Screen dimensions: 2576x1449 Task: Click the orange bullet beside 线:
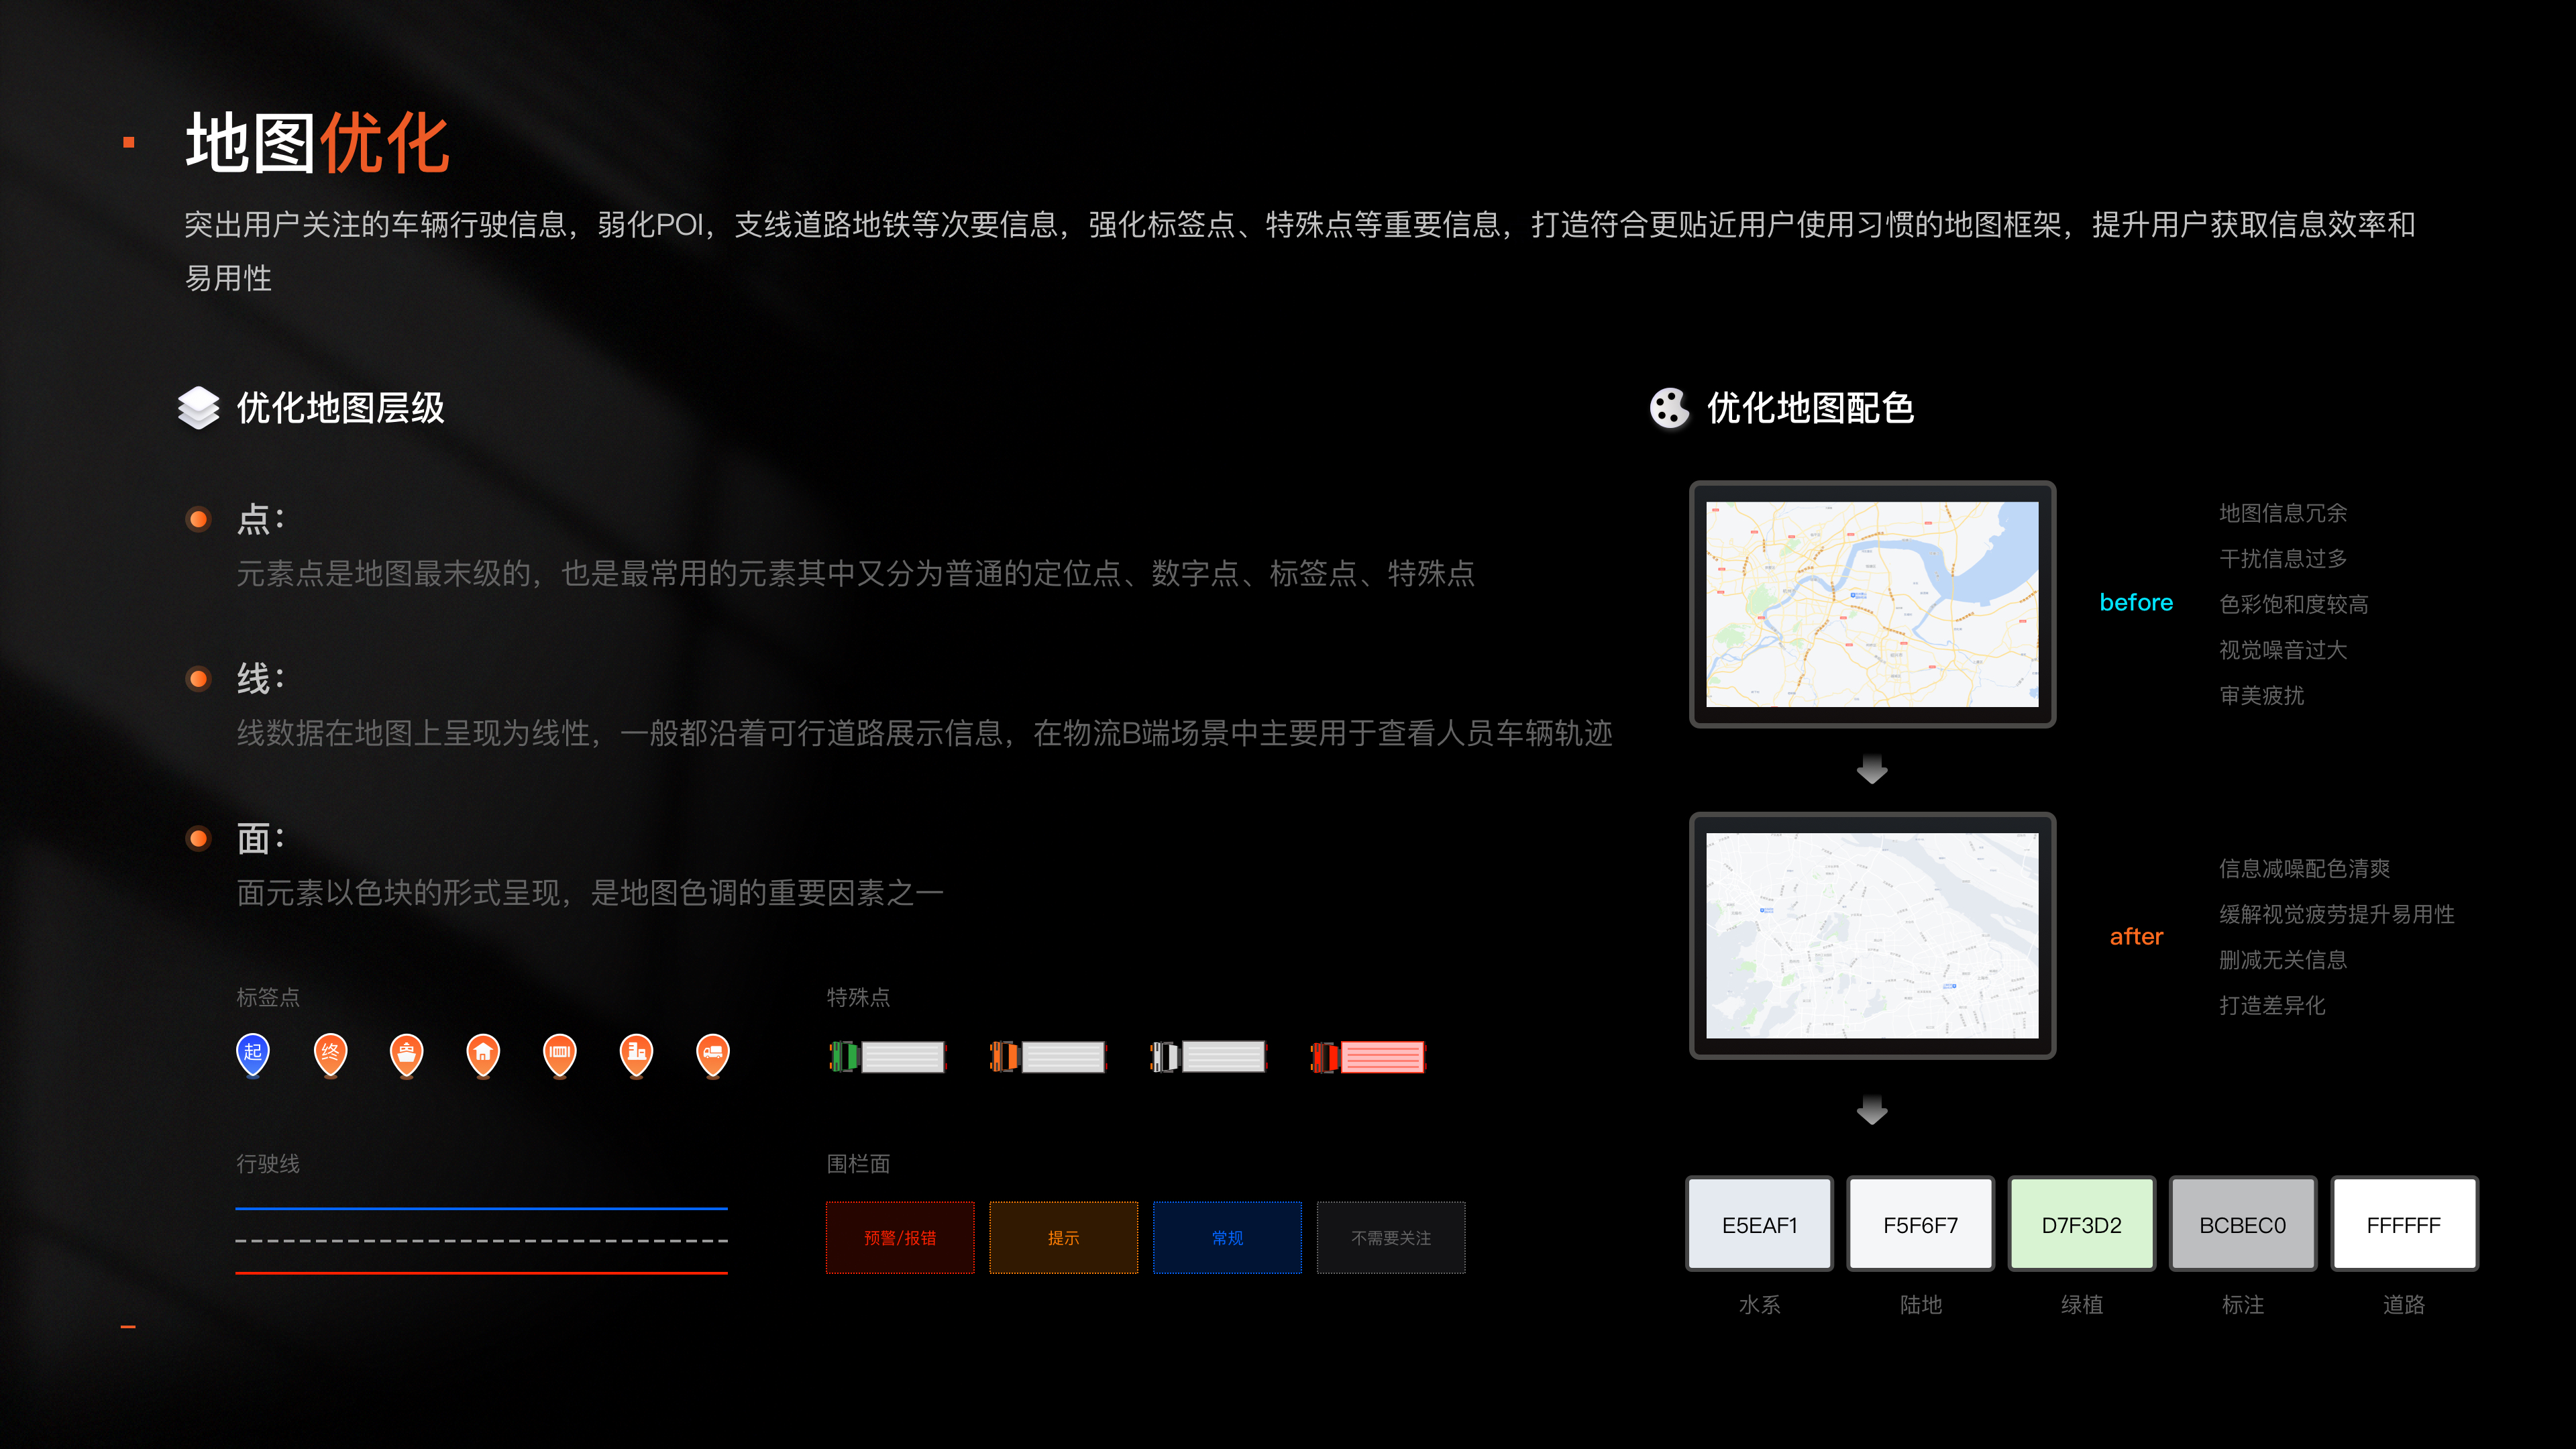tap(199, 679)
